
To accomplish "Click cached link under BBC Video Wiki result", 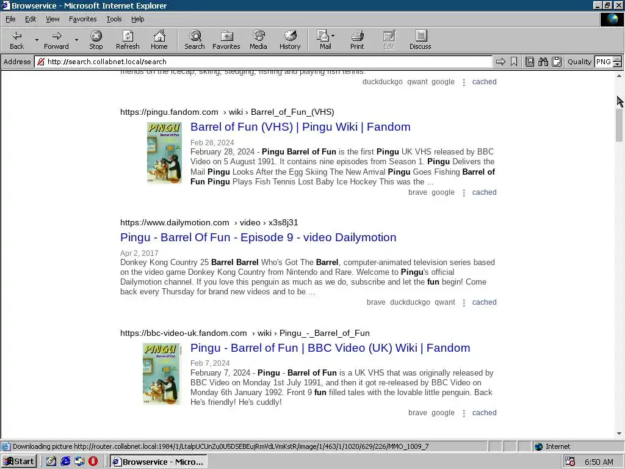I will [x=484, y=413].
